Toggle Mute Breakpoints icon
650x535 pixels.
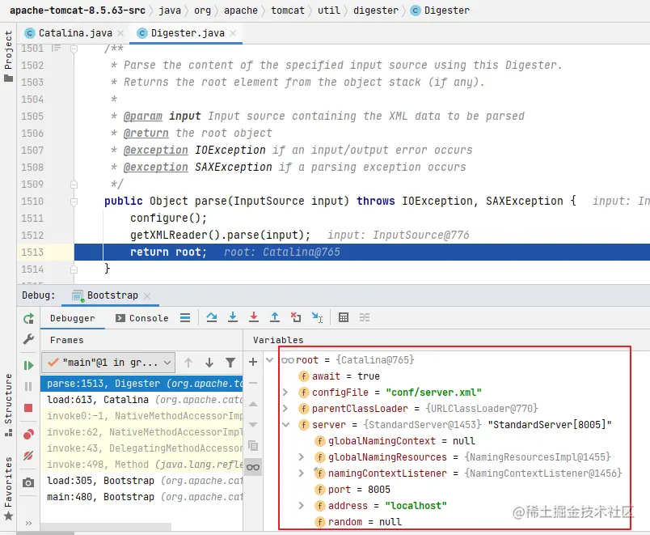28,456
